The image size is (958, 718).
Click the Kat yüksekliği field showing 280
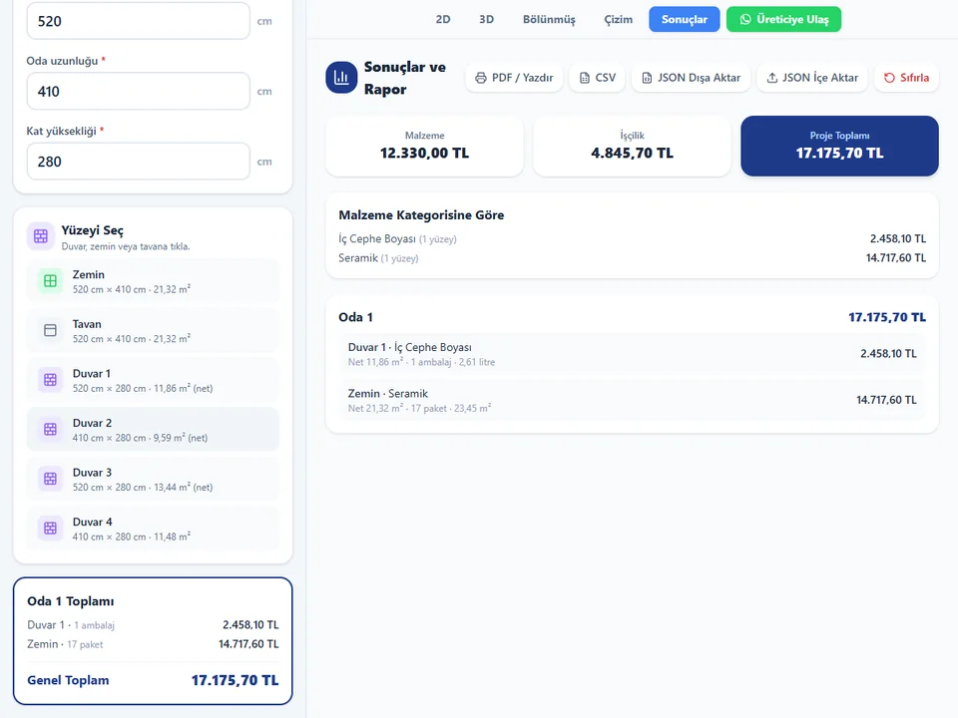pyautogui.click(x=138, y=162)
